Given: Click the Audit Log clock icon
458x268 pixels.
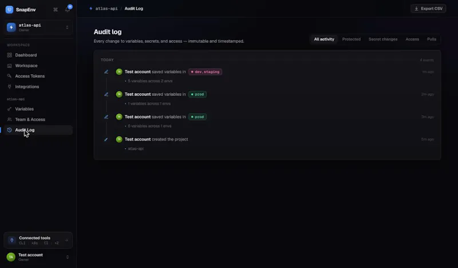Looking at the screenshot, I should (x=9, y=130).
